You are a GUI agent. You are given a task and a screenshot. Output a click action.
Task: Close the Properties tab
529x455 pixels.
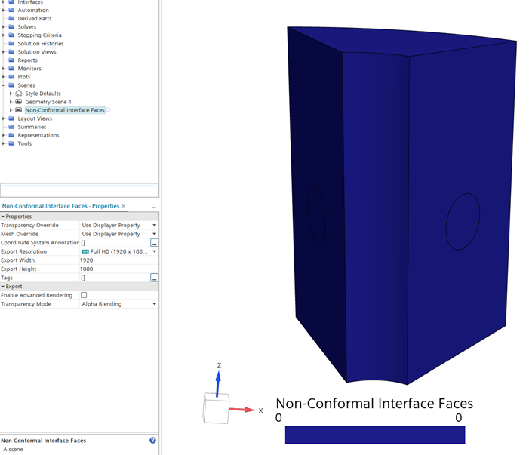coord(124,206)
